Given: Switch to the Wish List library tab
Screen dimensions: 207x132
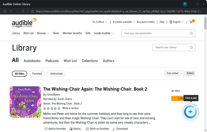Looking at the screenshot, I should [70, 61].
